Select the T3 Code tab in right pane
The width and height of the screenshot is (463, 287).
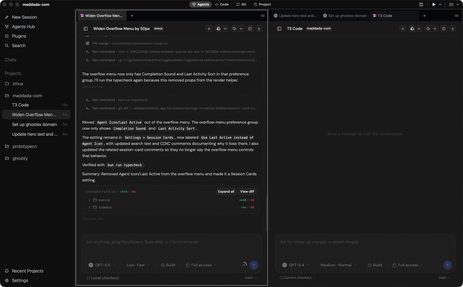[394, 16]
